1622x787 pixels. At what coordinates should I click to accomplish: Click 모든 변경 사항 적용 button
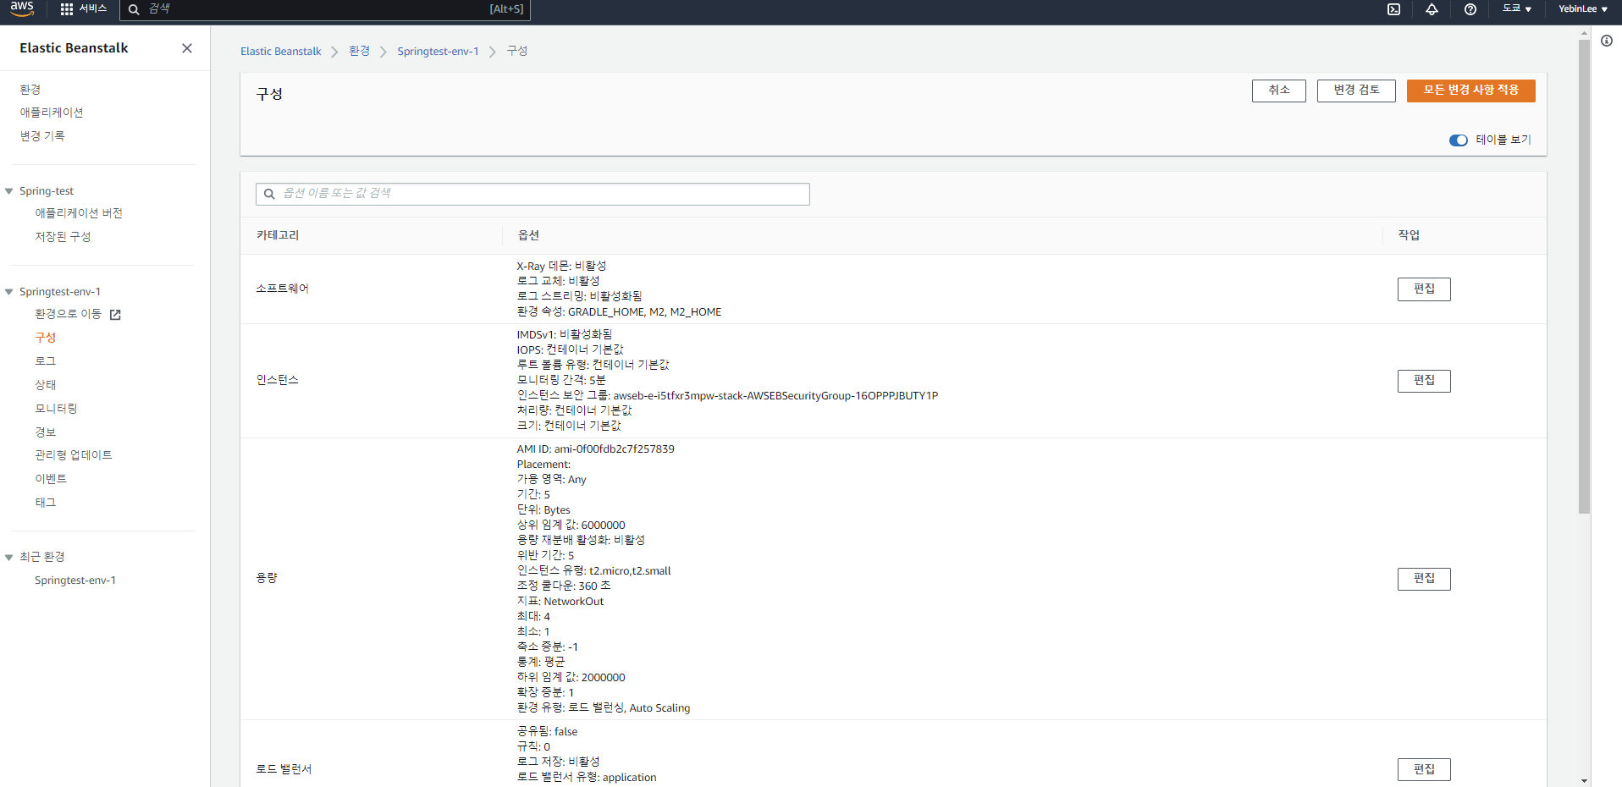point(1470,91)
